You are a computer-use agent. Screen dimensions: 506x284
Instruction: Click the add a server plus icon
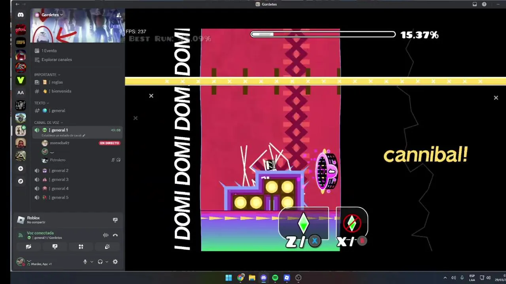(x=21, y=168)
